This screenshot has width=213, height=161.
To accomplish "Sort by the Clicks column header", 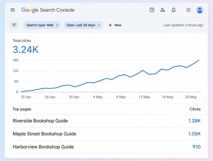I will [195, 109].
